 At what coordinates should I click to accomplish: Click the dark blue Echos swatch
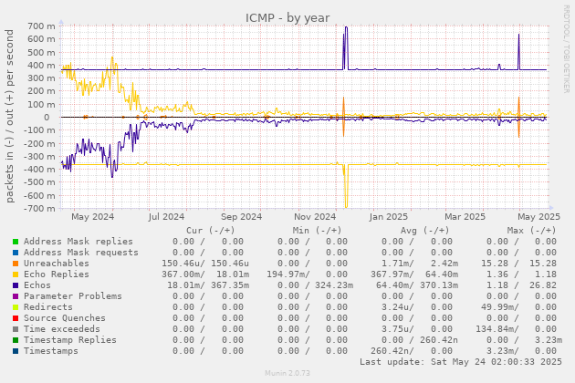point(16,285)
